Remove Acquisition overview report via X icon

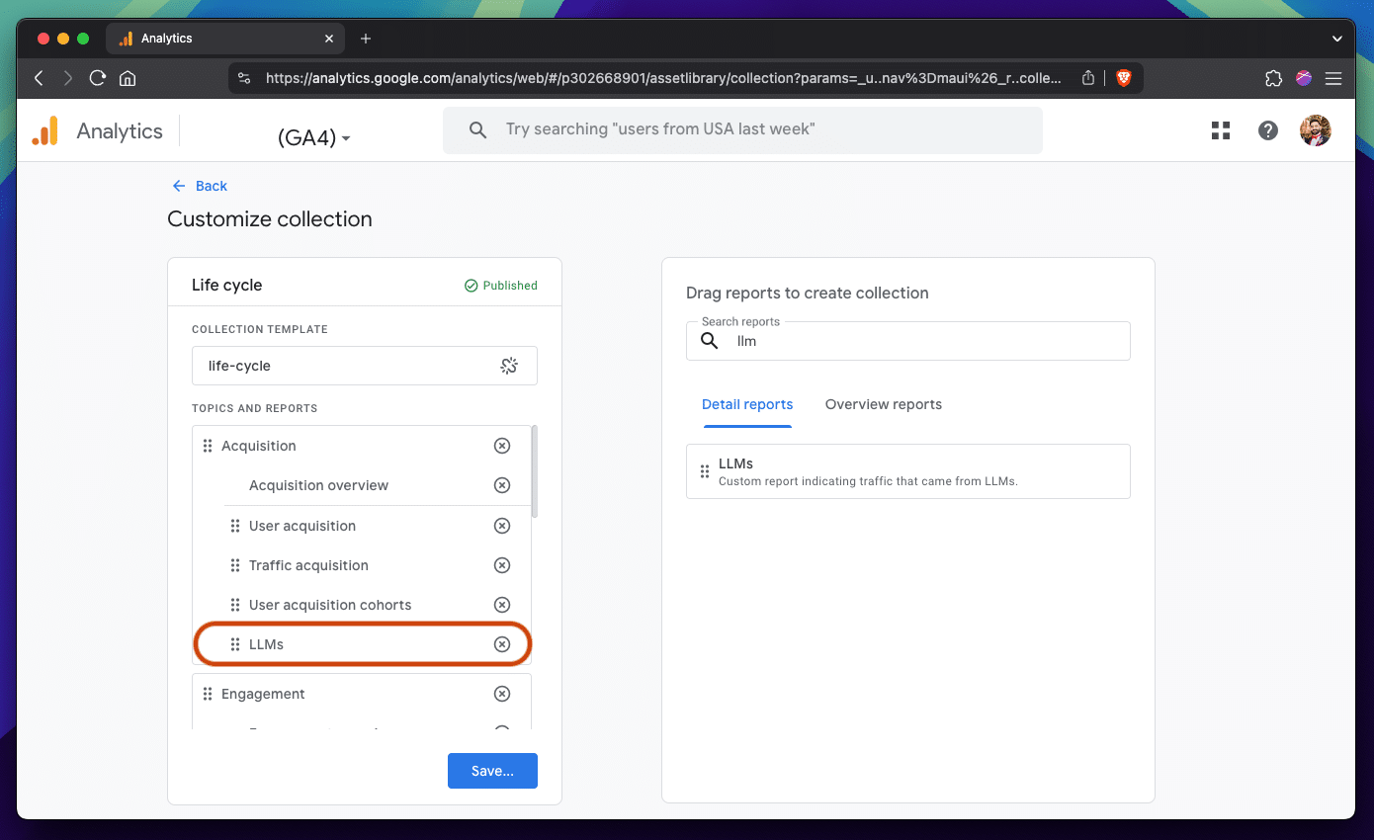tap(502, 485)
